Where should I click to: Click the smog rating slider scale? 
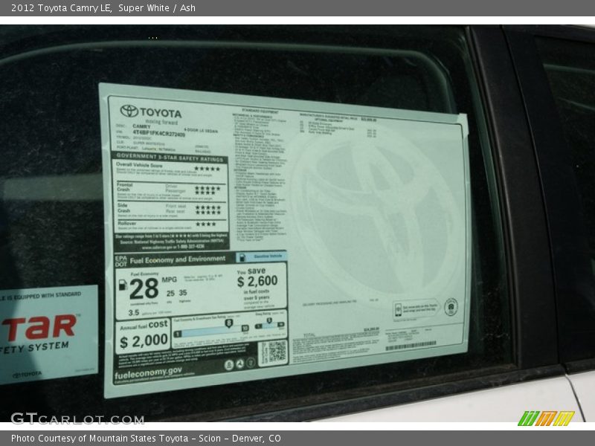point(269,324)
